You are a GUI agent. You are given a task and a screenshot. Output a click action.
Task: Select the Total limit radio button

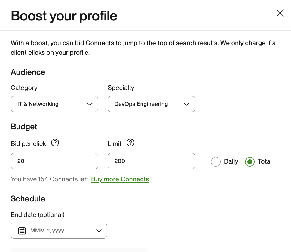(250, 162)
